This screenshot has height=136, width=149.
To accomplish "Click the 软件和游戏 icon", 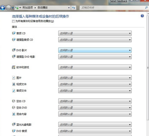I will (14, 67).
